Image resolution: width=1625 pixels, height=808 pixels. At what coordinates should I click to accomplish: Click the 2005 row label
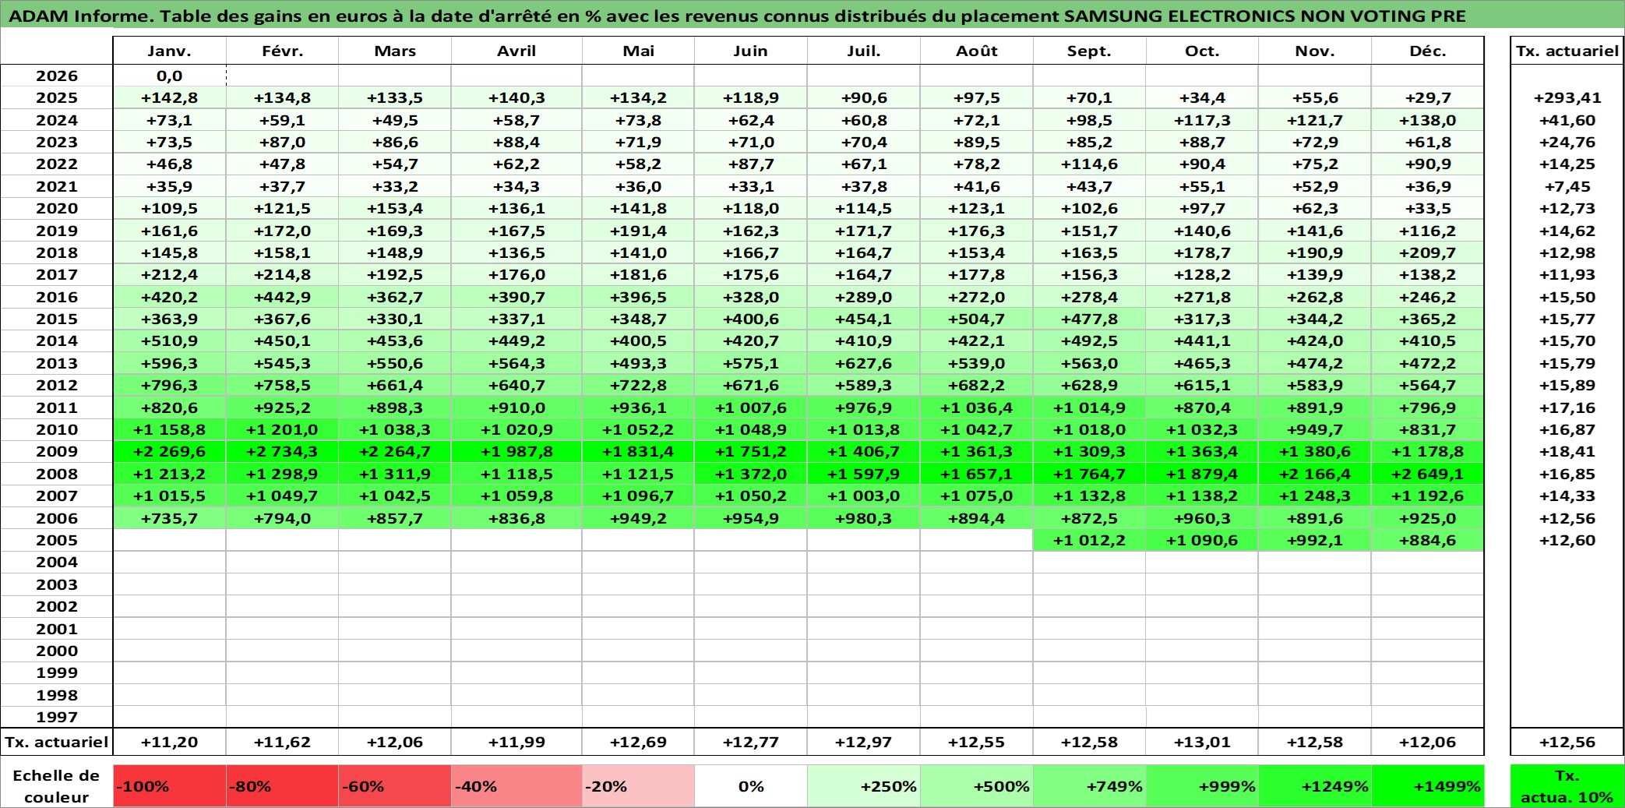pos(57,540)
